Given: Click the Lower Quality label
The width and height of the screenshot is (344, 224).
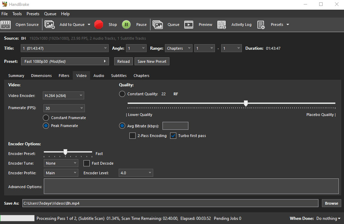Looking at the screenshot, I should 140,115.
